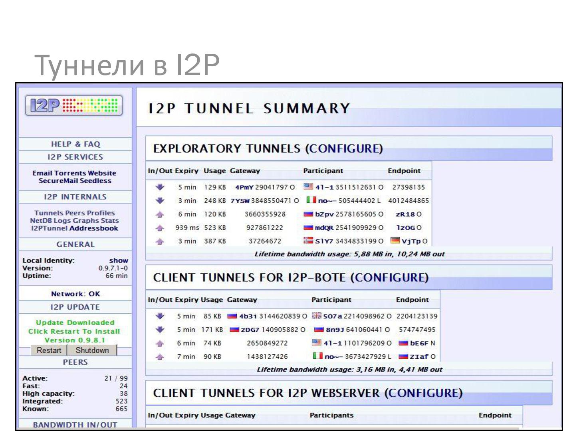Viewport: 575px width, 431px height.
Task: Click the Norwegian flag beside SlY7
Action: [x=308, y=241]
